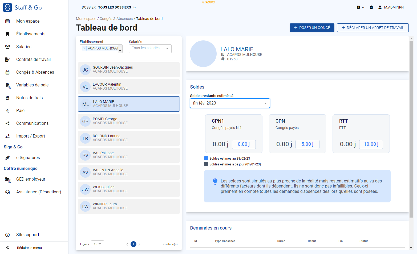This screenshot has height=254, width=417.
Task: Remove ACAPDS MULHOUSE chip in Établissement filter
Action: (x=84, y=48)
